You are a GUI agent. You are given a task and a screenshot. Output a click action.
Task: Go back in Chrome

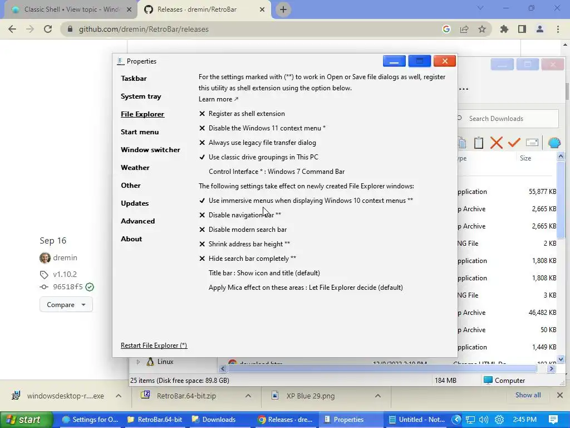coord(12,29)
